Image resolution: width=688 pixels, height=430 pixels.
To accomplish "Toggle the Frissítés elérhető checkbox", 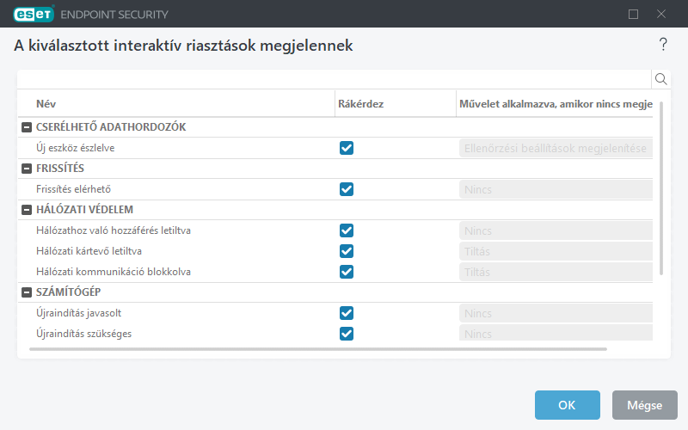I will pos(347,189).
